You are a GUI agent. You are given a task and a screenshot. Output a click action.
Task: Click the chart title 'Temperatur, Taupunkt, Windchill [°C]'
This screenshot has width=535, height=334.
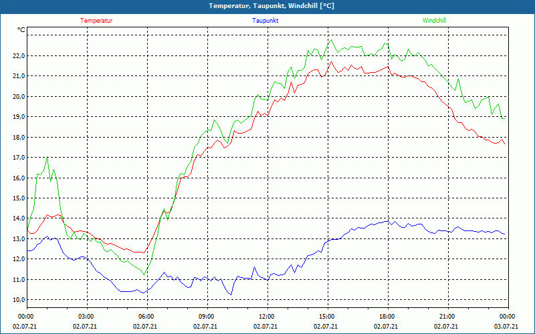(x=272, y=6)
